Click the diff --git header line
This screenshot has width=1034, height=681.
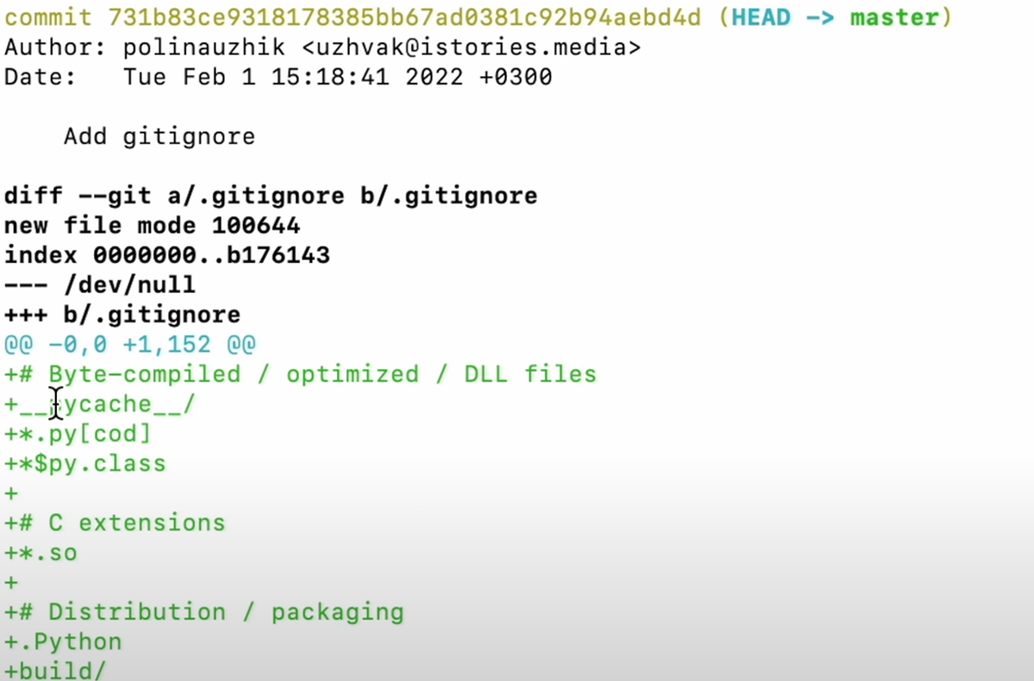pos(271,196)
